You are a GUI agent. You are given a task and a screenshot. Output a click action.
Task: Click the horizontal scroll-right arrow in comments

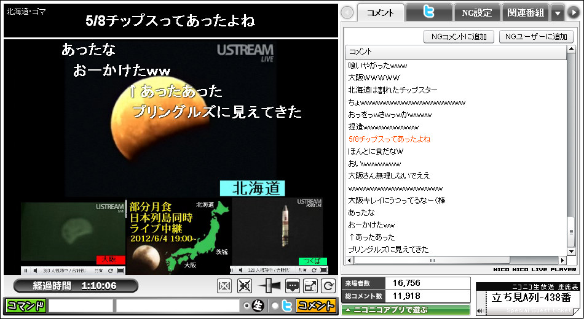tap(562, 260)
